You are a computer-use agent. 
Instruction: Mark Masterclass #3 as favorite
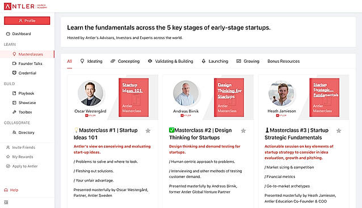click(339, 131)
